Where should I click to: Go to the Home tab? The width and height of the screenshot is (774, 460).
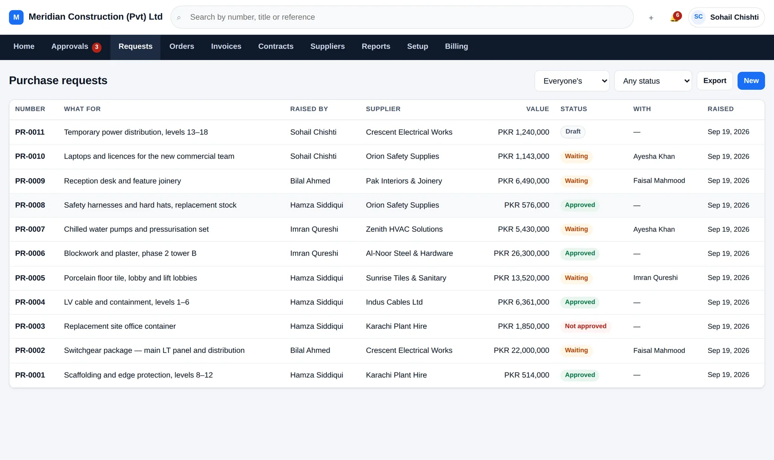click(x=24, y=46)
